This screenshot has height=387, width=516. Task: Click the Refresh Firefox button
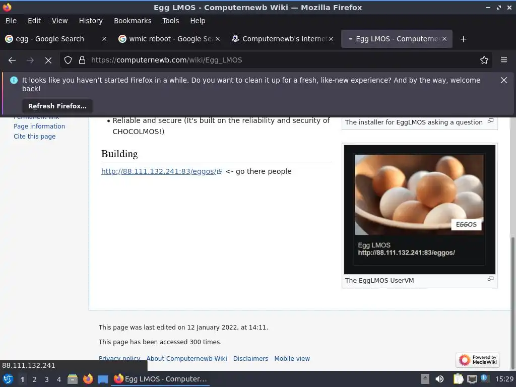[x=57, y=106]
